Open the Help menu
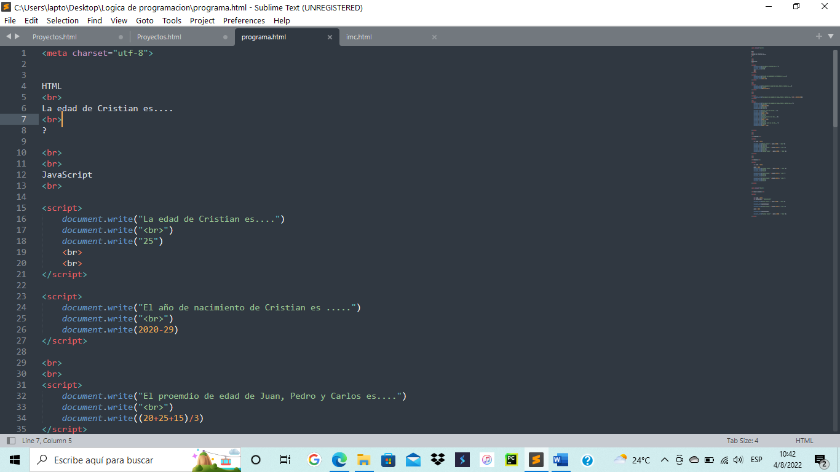The height and width of the screenshot is (472, 840). click(282, 20)
